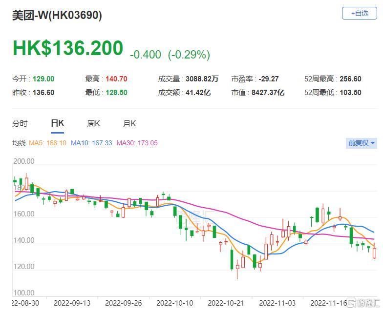Click the 均线 label before MA5

(19, 143)
